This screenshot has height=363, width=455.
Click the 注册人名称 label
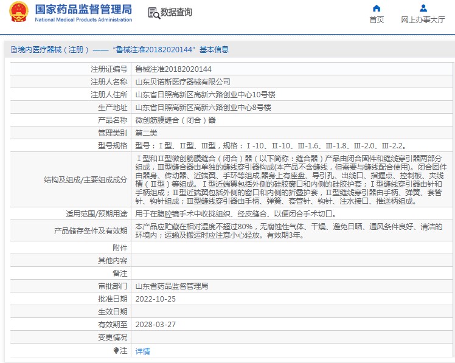pyautogui.click(x=109, y=82)
